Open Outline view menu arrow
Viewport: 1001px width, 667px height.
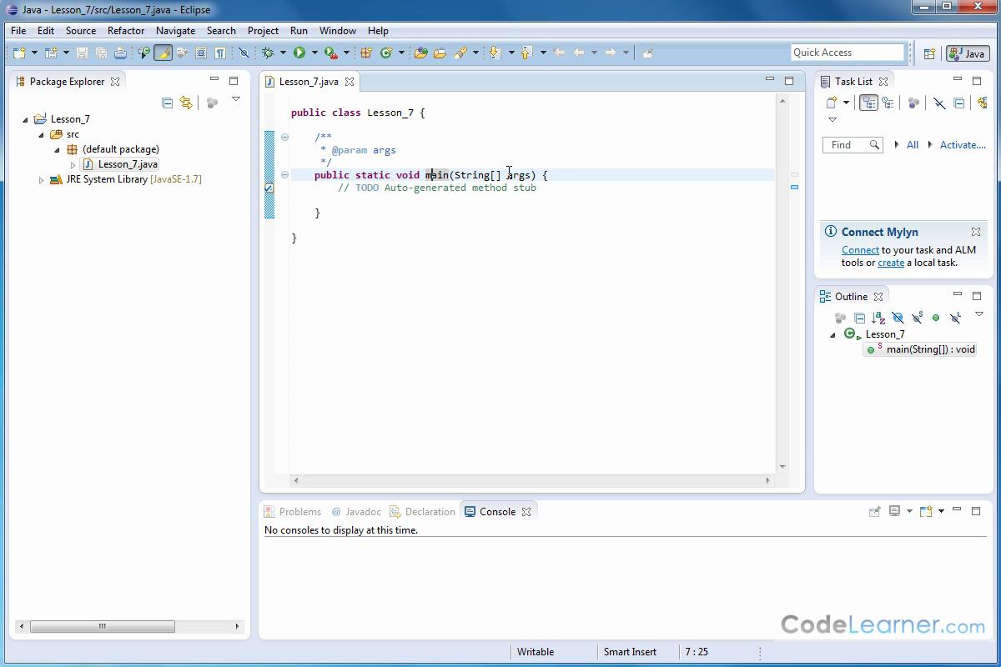point(979,314)
